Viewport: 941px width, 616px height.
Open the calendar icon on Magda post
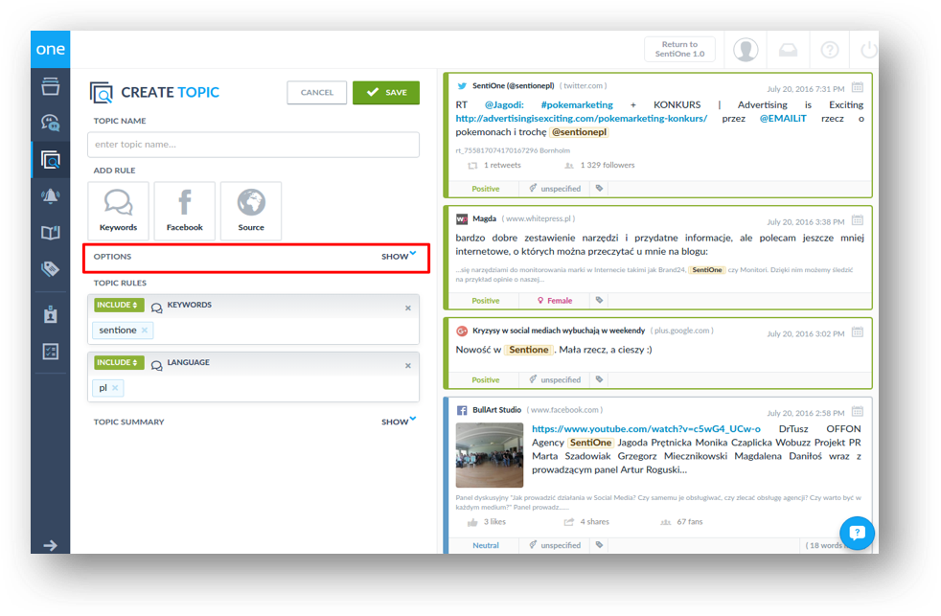tap(858, 220)
